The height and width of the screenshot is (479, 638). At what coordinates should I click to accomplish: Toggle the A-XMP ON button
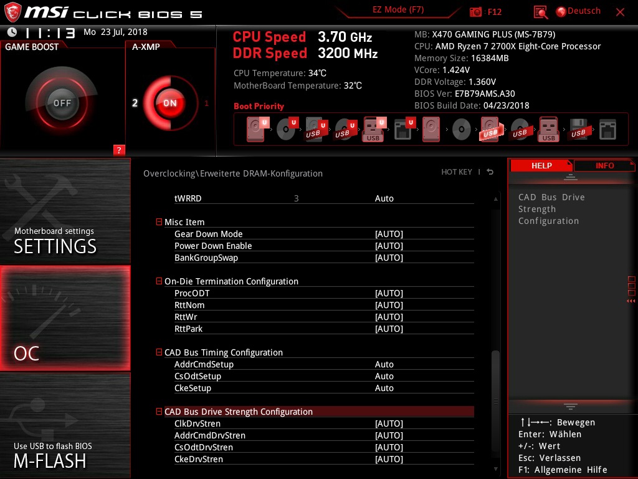(169, 103)
